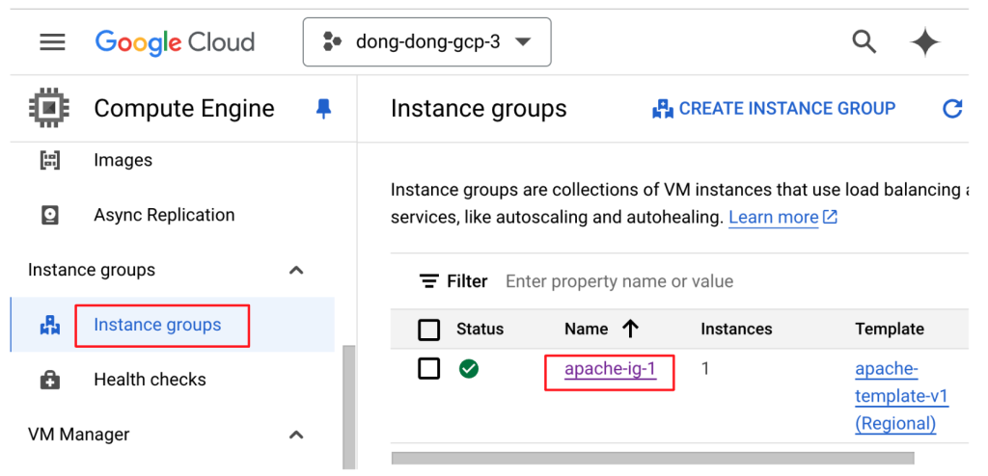This screenshot has height=476, width=988.
Task: Open Images in the sidebar
Action: click(x=123, y=160)
